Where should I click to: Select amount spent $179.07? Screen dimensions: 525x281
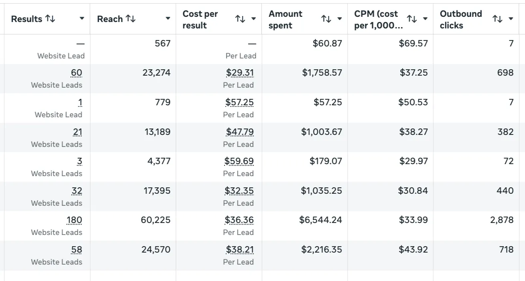click(x=326, y=161)
